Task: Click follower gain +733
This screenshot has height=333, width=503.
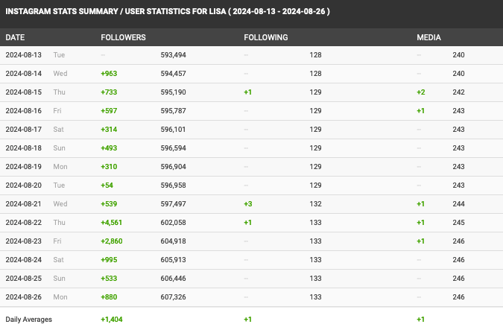Action: point(109,92)
